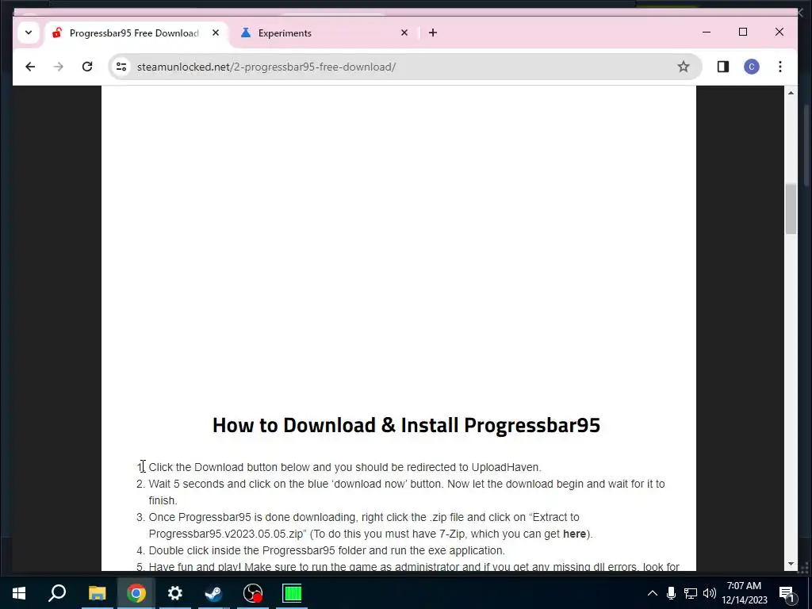Image resolution: width=812 pixels, height=609 pixels.
Task: Open Steam from the taskbar
Action: coord(214,593)
